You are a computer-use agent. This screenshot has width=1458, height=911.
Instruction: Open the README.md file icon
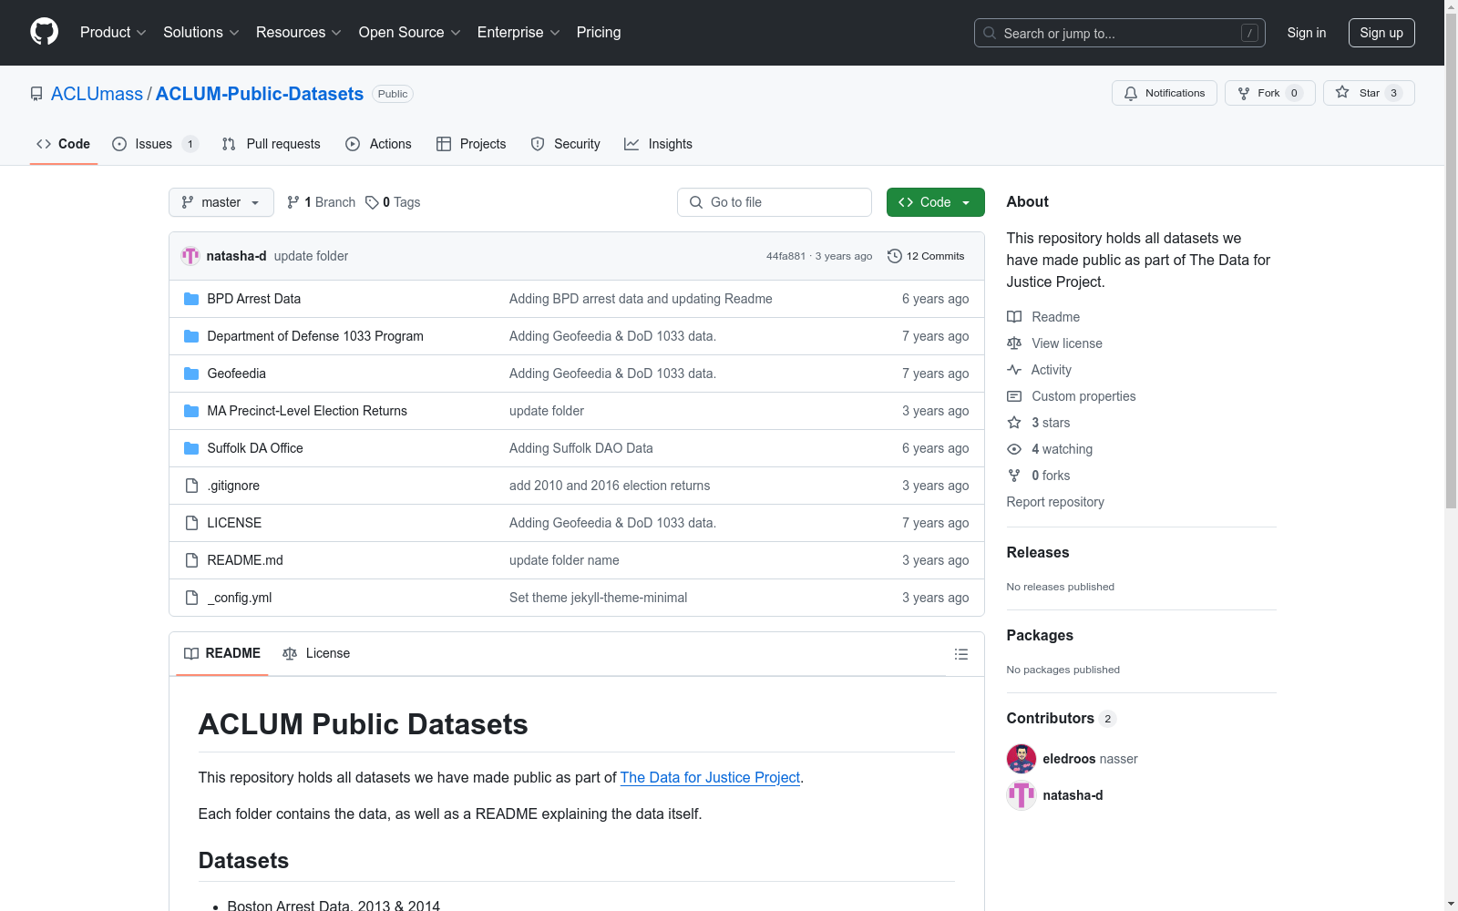click(x=191, y=560)
